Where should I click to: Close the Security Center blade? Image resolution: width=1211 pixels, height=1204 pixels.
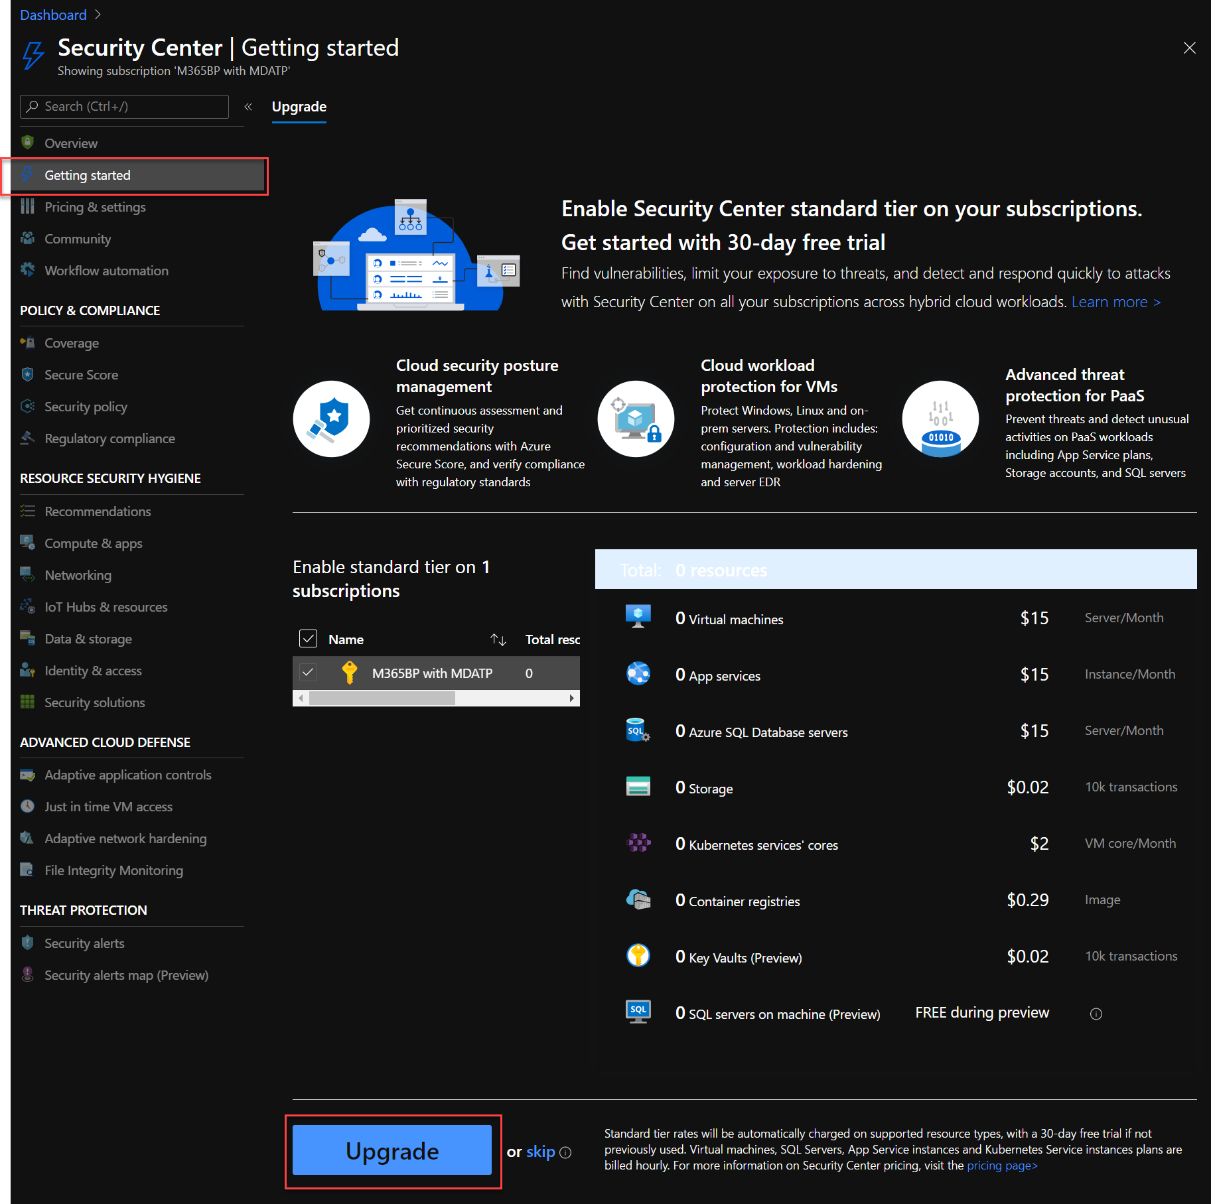(1190, 48)
